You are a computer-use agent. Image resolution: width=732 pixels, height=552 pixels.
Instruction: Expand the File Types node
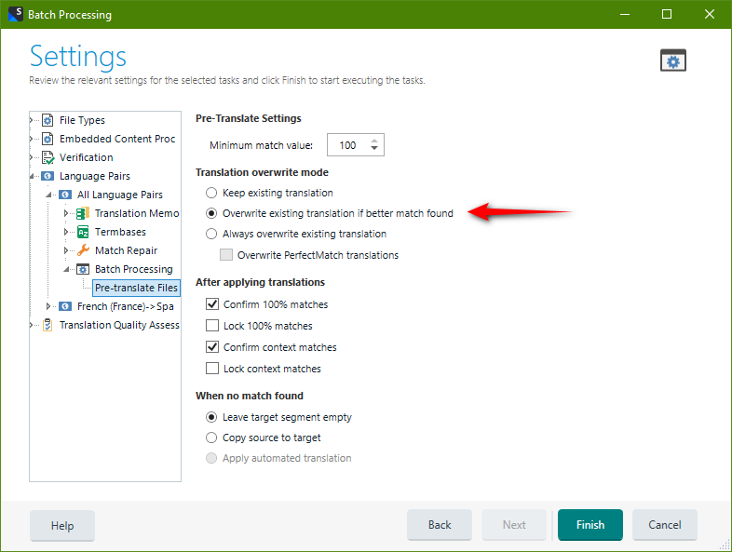[32, 120]
